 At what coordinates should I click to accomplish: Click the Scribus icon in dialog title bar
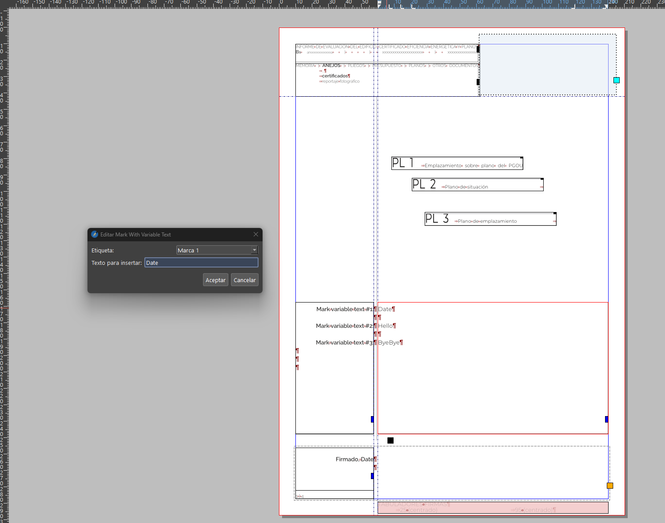(x=95, y=234)
